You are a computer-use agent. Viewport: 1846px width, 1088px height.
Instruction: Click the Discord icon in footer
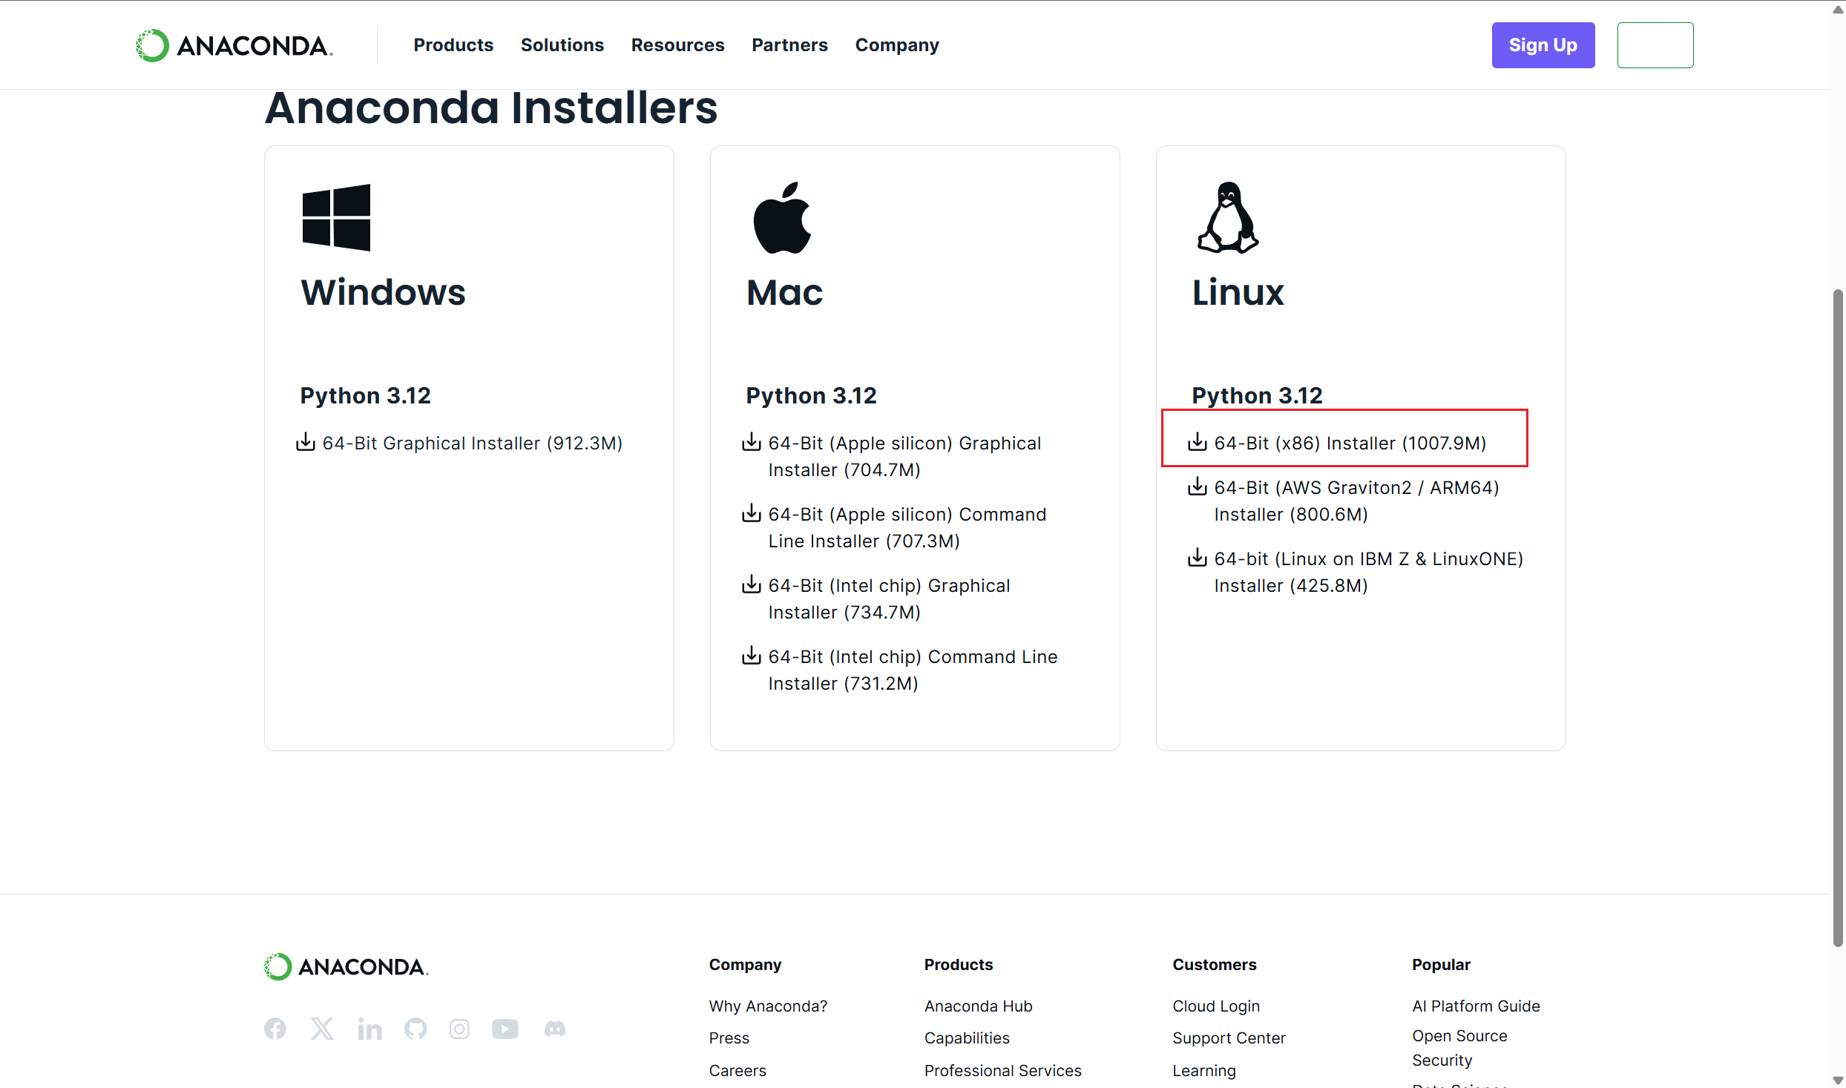554,1029
